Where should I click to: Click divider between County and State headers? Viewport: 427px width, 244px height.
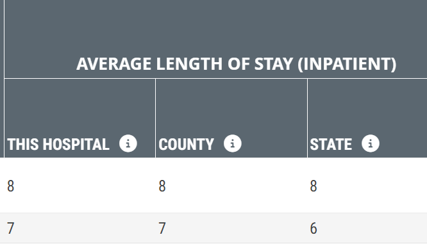[307, 118]
